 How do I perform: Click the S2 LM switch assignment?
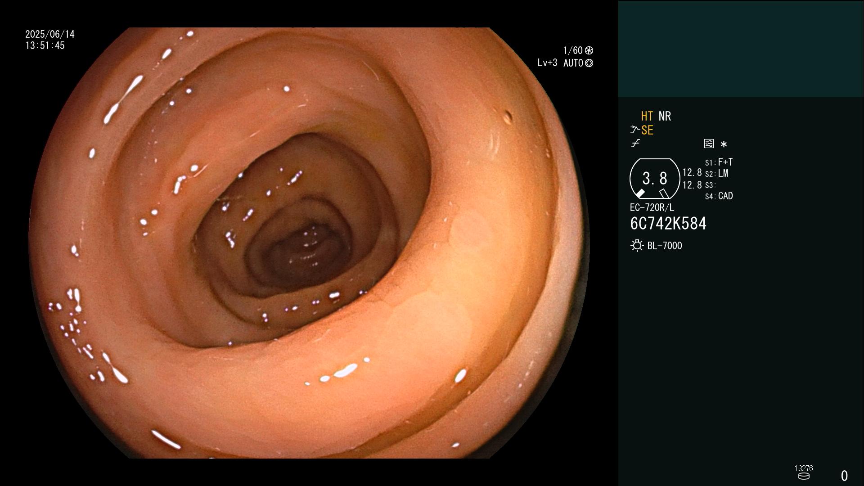click(717, 173)
